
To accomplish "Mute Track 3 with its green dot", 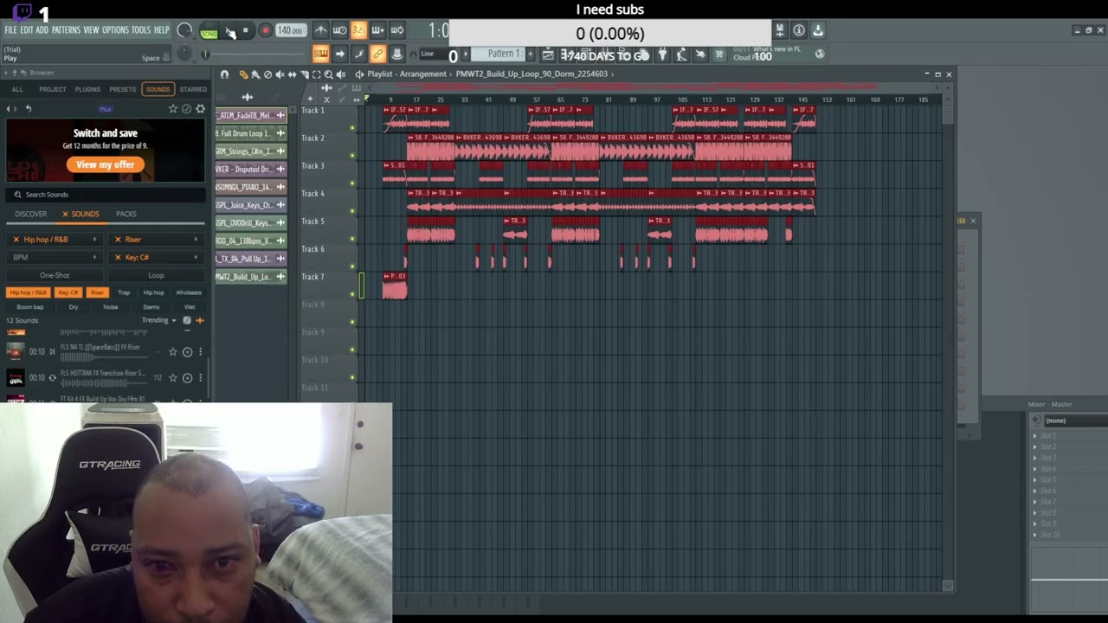I will pyautogui.click(x=352, y=183).
